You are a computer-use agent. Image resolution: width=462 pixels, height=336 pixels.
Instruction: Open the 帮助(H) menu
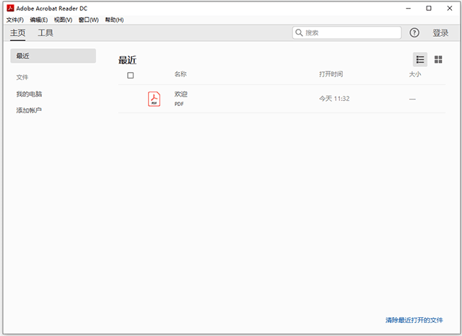click(114, 19)
